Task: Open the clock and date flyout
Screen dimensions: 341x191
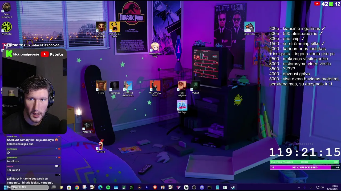Action: [x=332, y=188]
